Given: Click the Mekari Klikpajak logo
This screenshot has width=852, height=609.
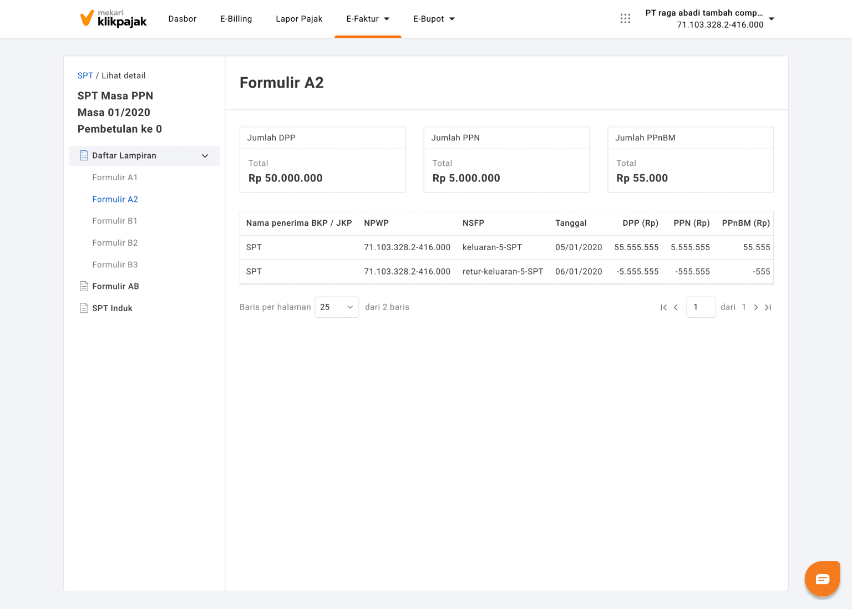Looking at the screenshot, I should [x=114, y=19].
